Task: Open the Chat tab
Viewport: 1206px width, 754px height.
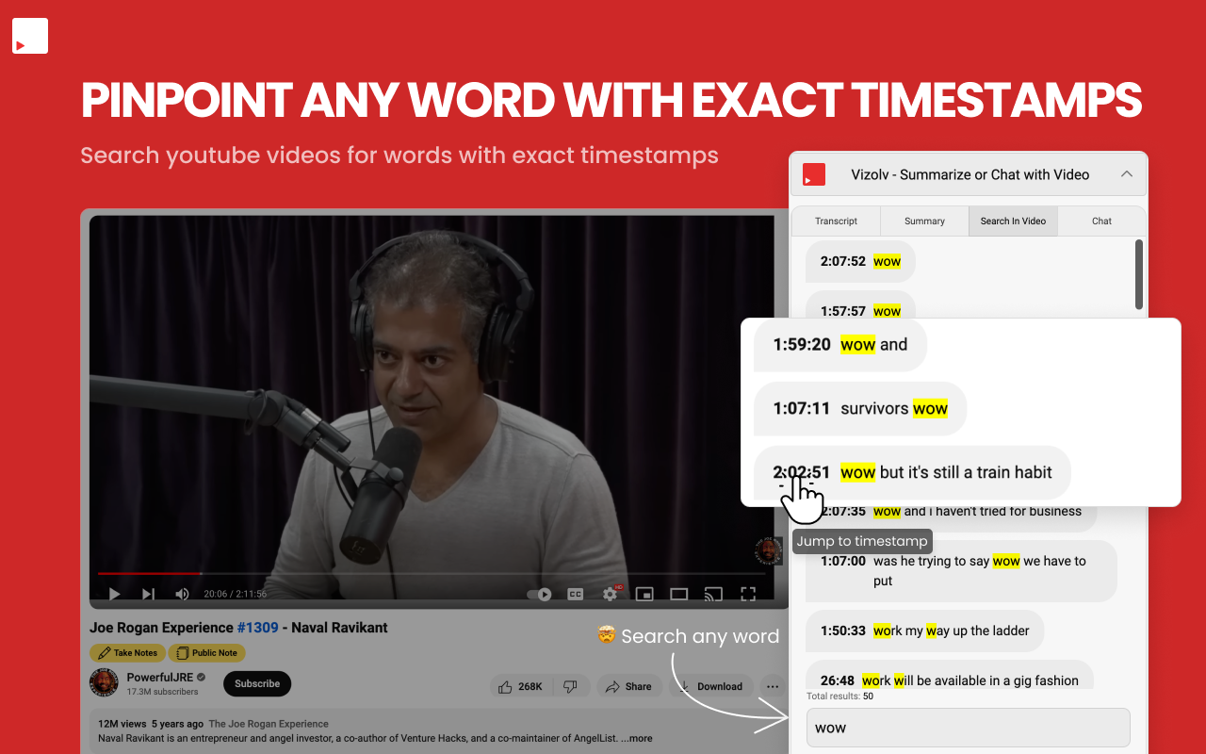Action: (x=1101, y=221)
